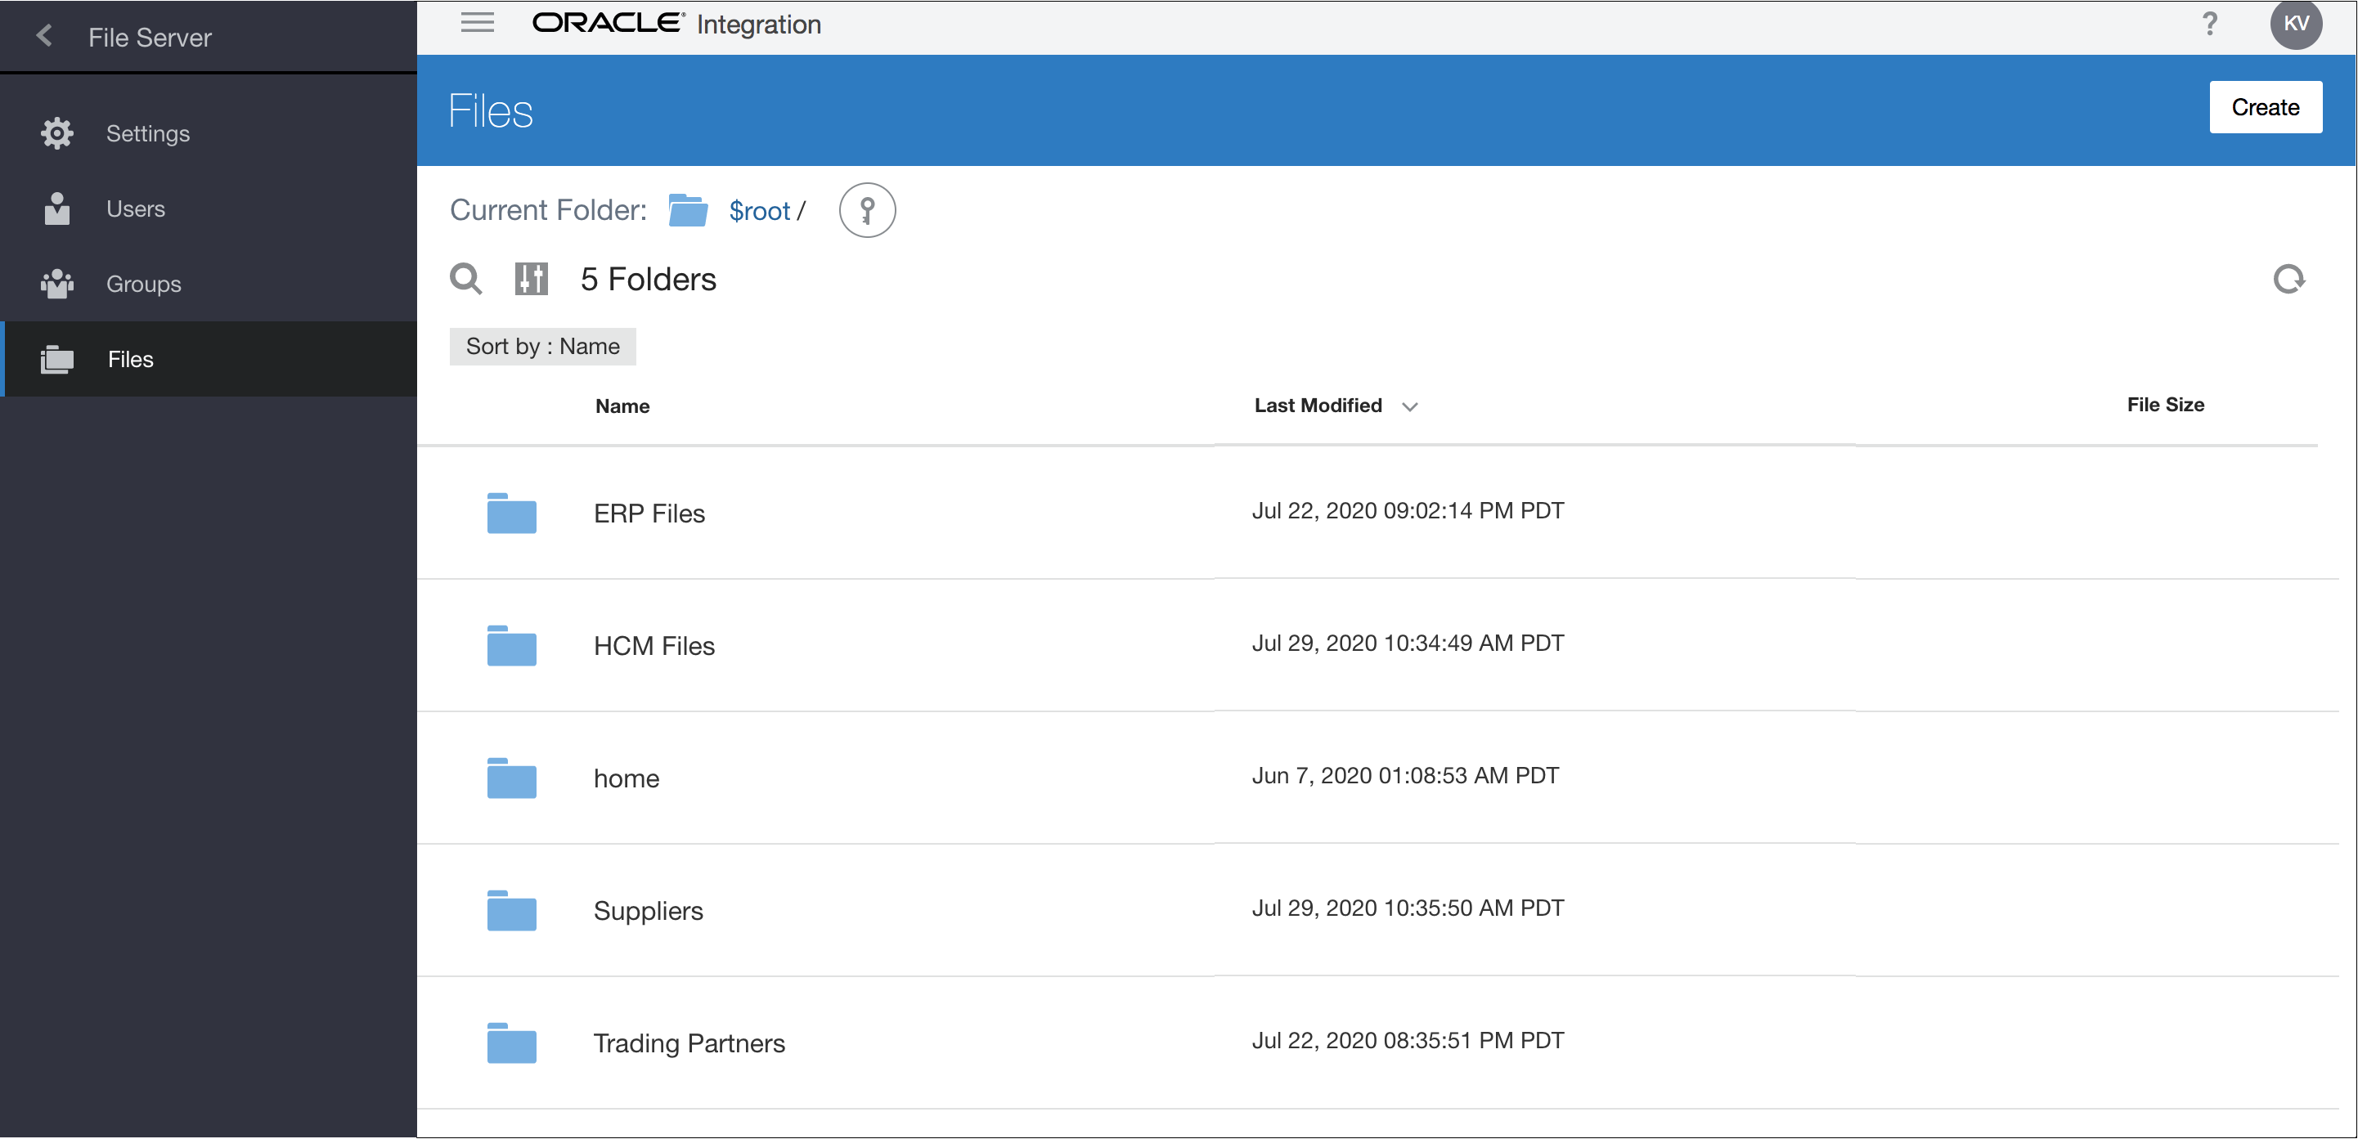Click the search icon above the folder list

pos(466,279)
